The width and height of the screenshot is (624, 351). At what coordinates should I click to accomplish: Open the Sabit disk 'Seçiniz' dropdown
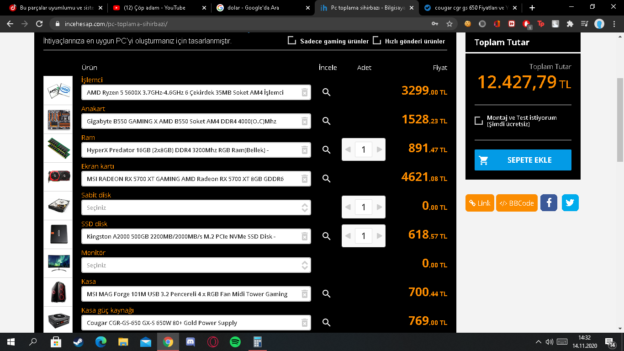click(196, 207)
